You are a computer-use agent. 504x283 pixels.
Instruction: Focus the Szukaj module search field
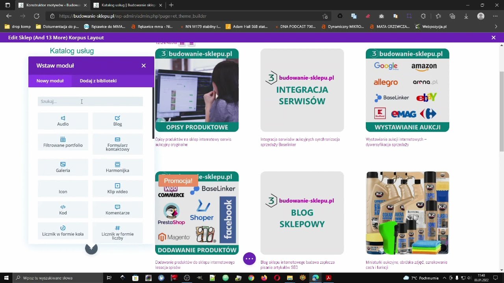tap(90, 101)
